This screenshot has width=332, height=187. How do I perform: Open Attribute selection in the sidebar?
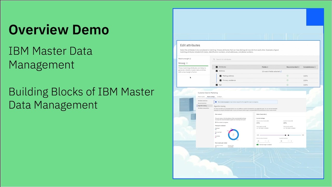203,101
